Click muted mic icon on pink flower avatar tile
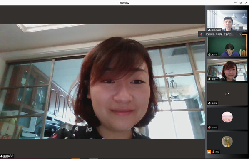 (209, 127)
